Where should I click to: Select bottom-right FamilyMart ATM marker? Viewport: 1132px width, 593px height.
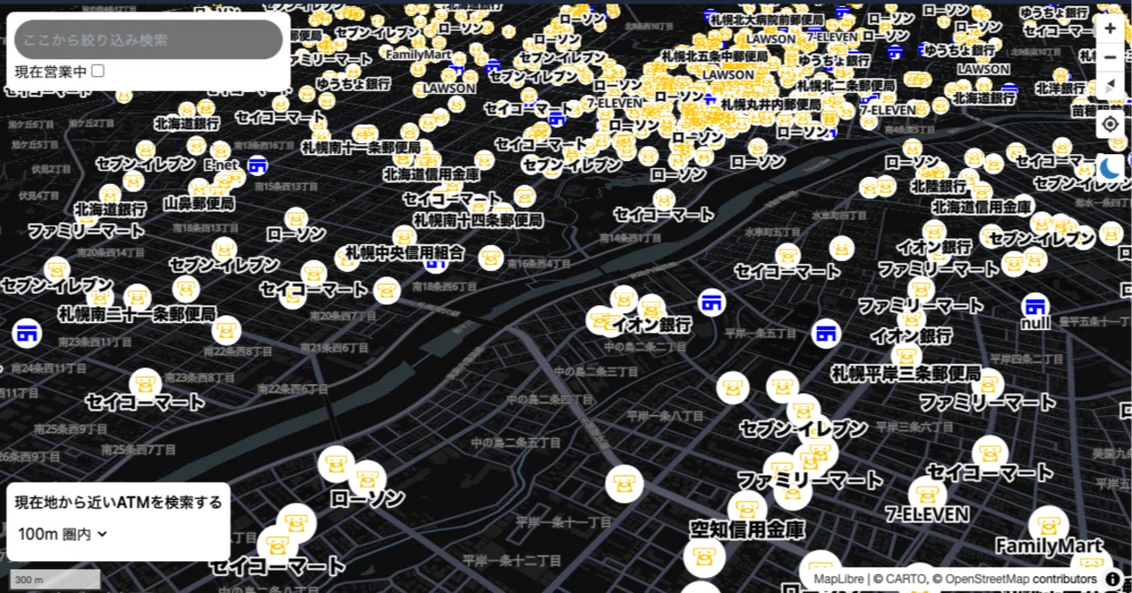click(x=1048, y=526)
